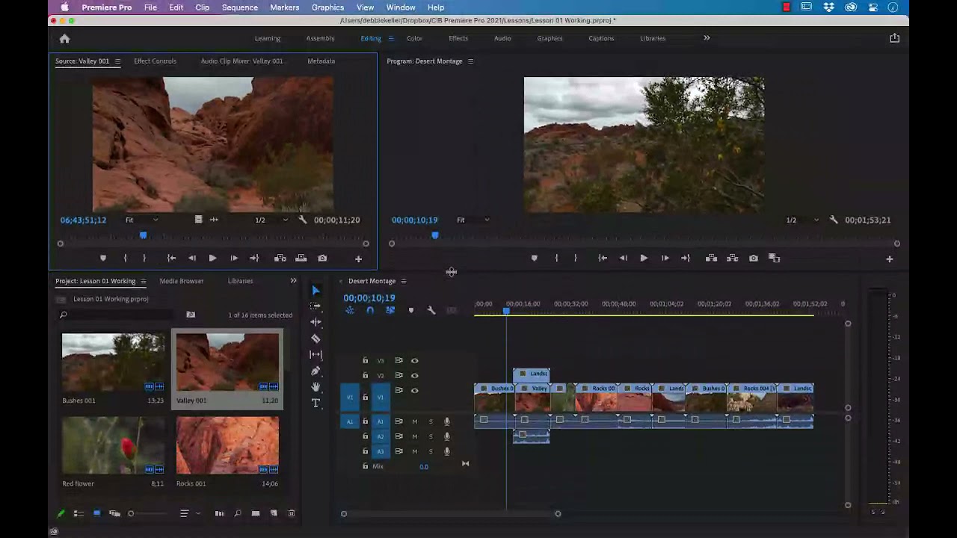Click the share/export icon at top right
This screenshot has height=538, width=957.
click(894, 38)
